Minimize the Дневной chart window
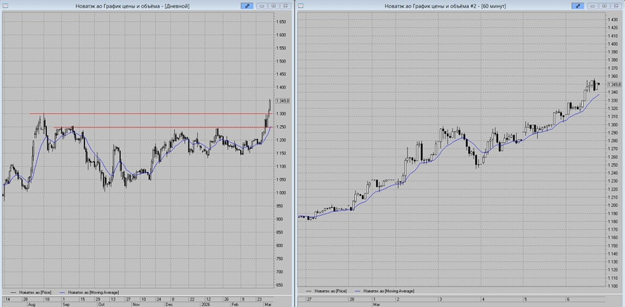 [262, 6]
